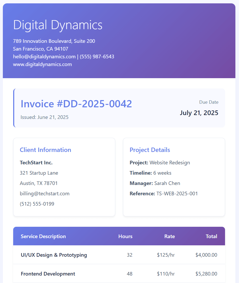
Task: Open the www.digitaldynamics.com website text
Action: pyautogui.click(x=42, y=64)
